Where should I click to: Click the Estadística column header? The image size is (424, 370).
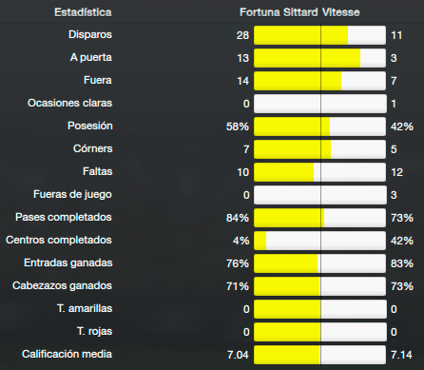point(83,12)
